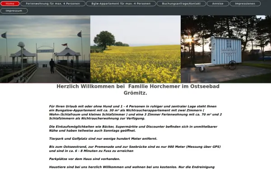Viewport: 271px width, 169px height.
Task: Click the striped beach wagon photo
Action: (x=226, y=49)
